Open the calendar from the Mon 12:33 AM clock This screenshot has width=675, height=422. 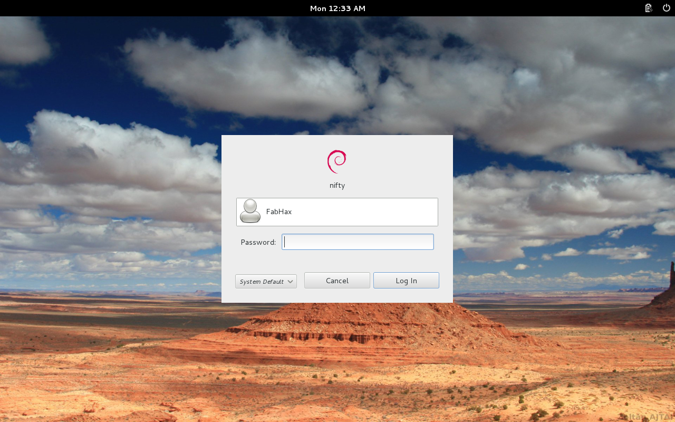337,8
